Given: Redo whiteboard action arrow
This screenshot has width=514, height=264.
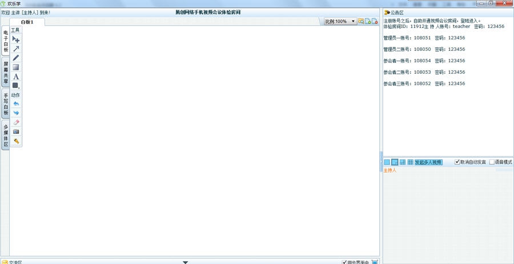Looking at the screenshot, I should [x=16, y=113].
